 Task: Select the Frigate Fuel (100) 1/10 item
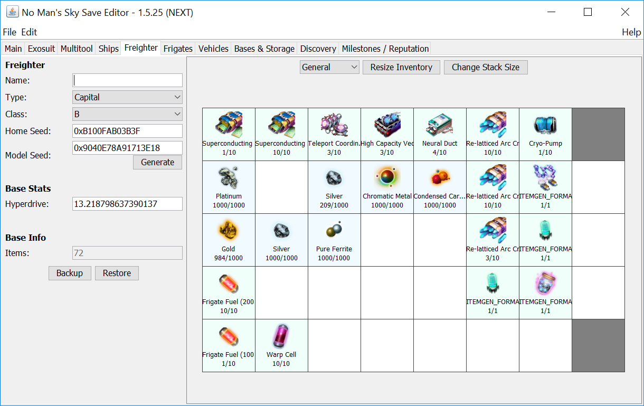229,346
